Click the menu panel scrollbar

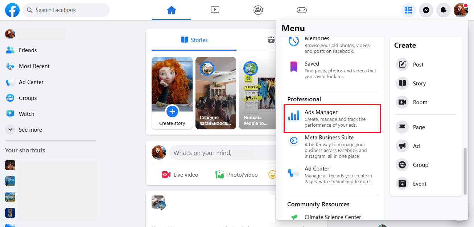point(465,171)
